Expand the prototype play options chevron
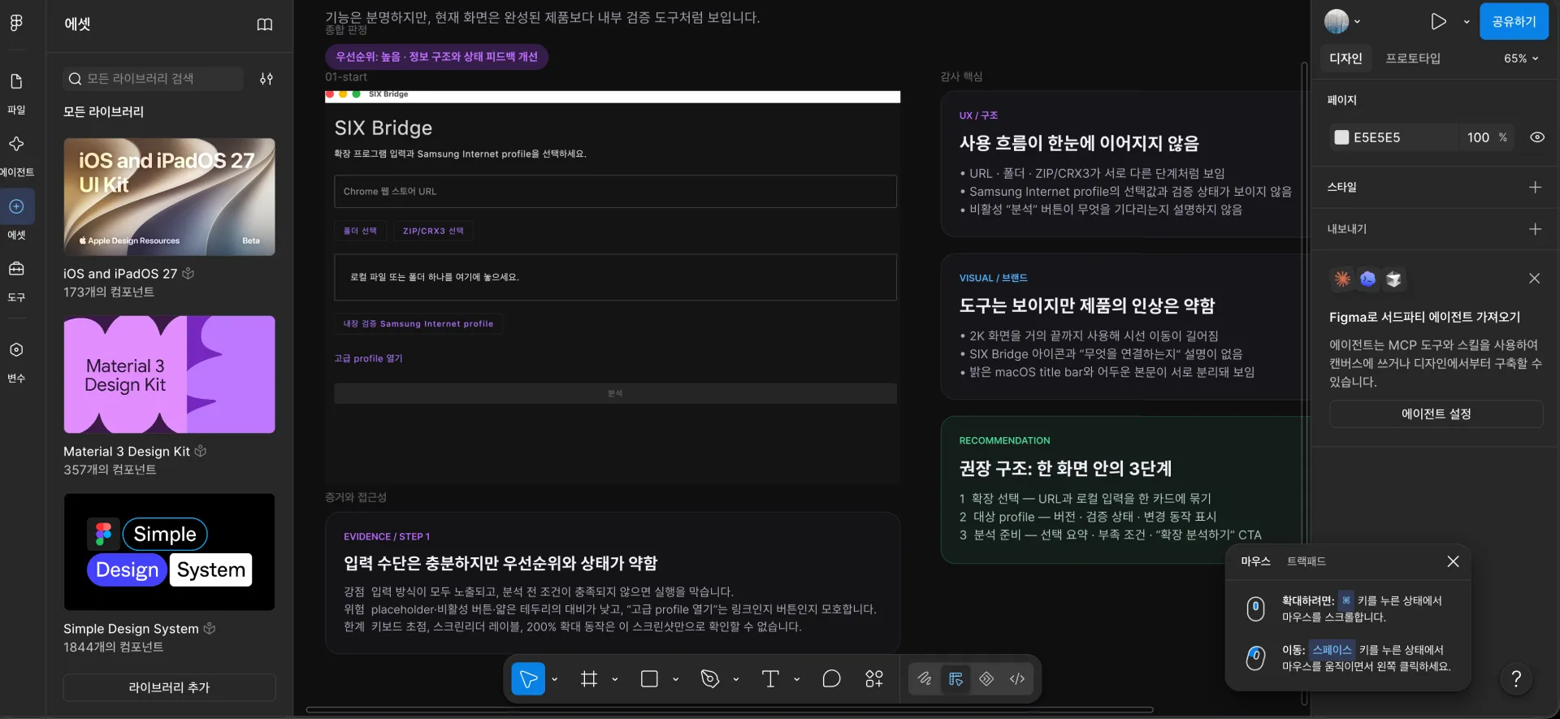The height and width of the screenshot is (719, 1560). coord(1467,22)
